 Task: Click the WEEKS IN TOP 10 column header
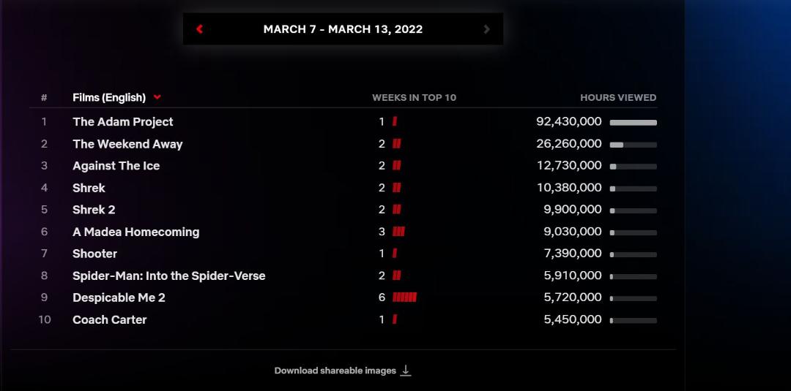click(414, 98)
